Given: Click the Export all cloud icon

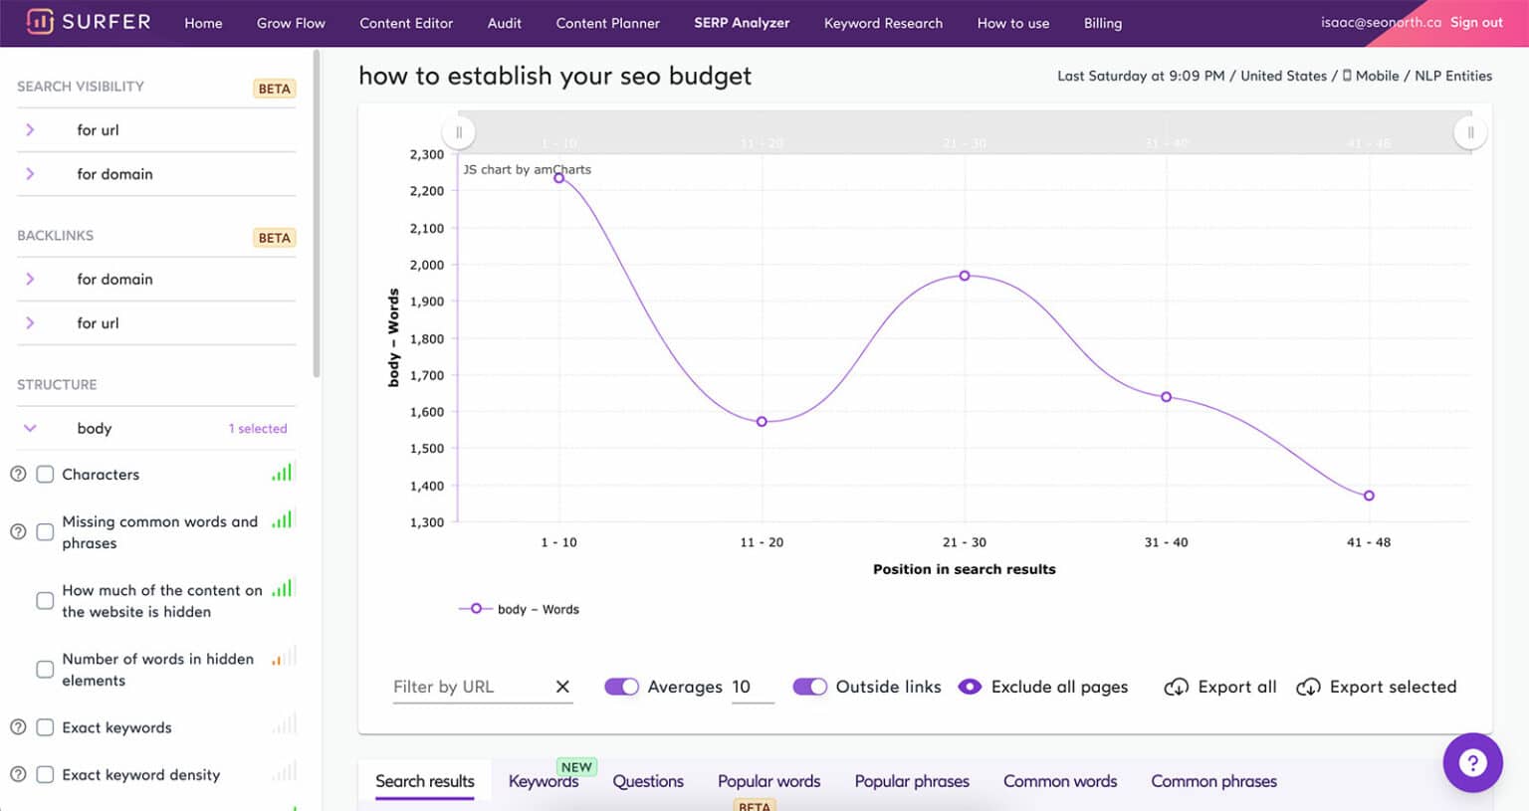Looking at the screenshot, I should (1177, 688).
